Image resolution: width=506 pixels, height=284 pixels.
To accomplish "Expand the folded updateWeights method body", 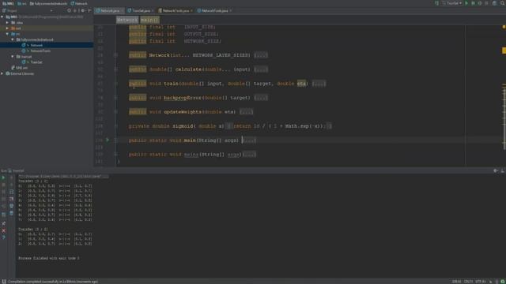I will [x=246, y=112].
